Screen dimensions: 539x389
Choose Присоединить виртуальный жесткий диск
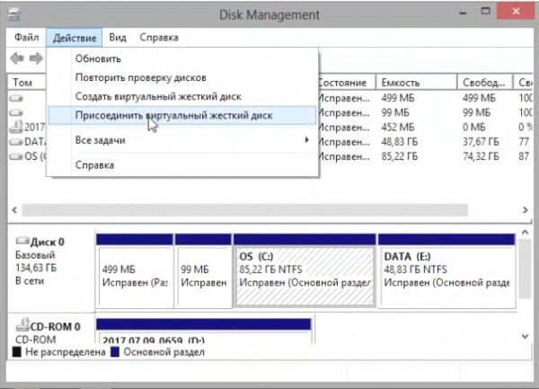(181, 116)
